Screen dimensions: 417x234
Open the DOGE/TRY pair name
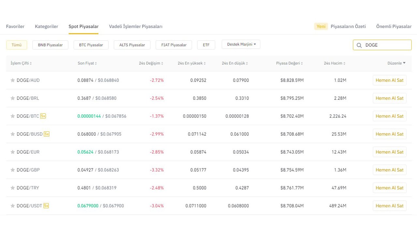tap(28, 188)
